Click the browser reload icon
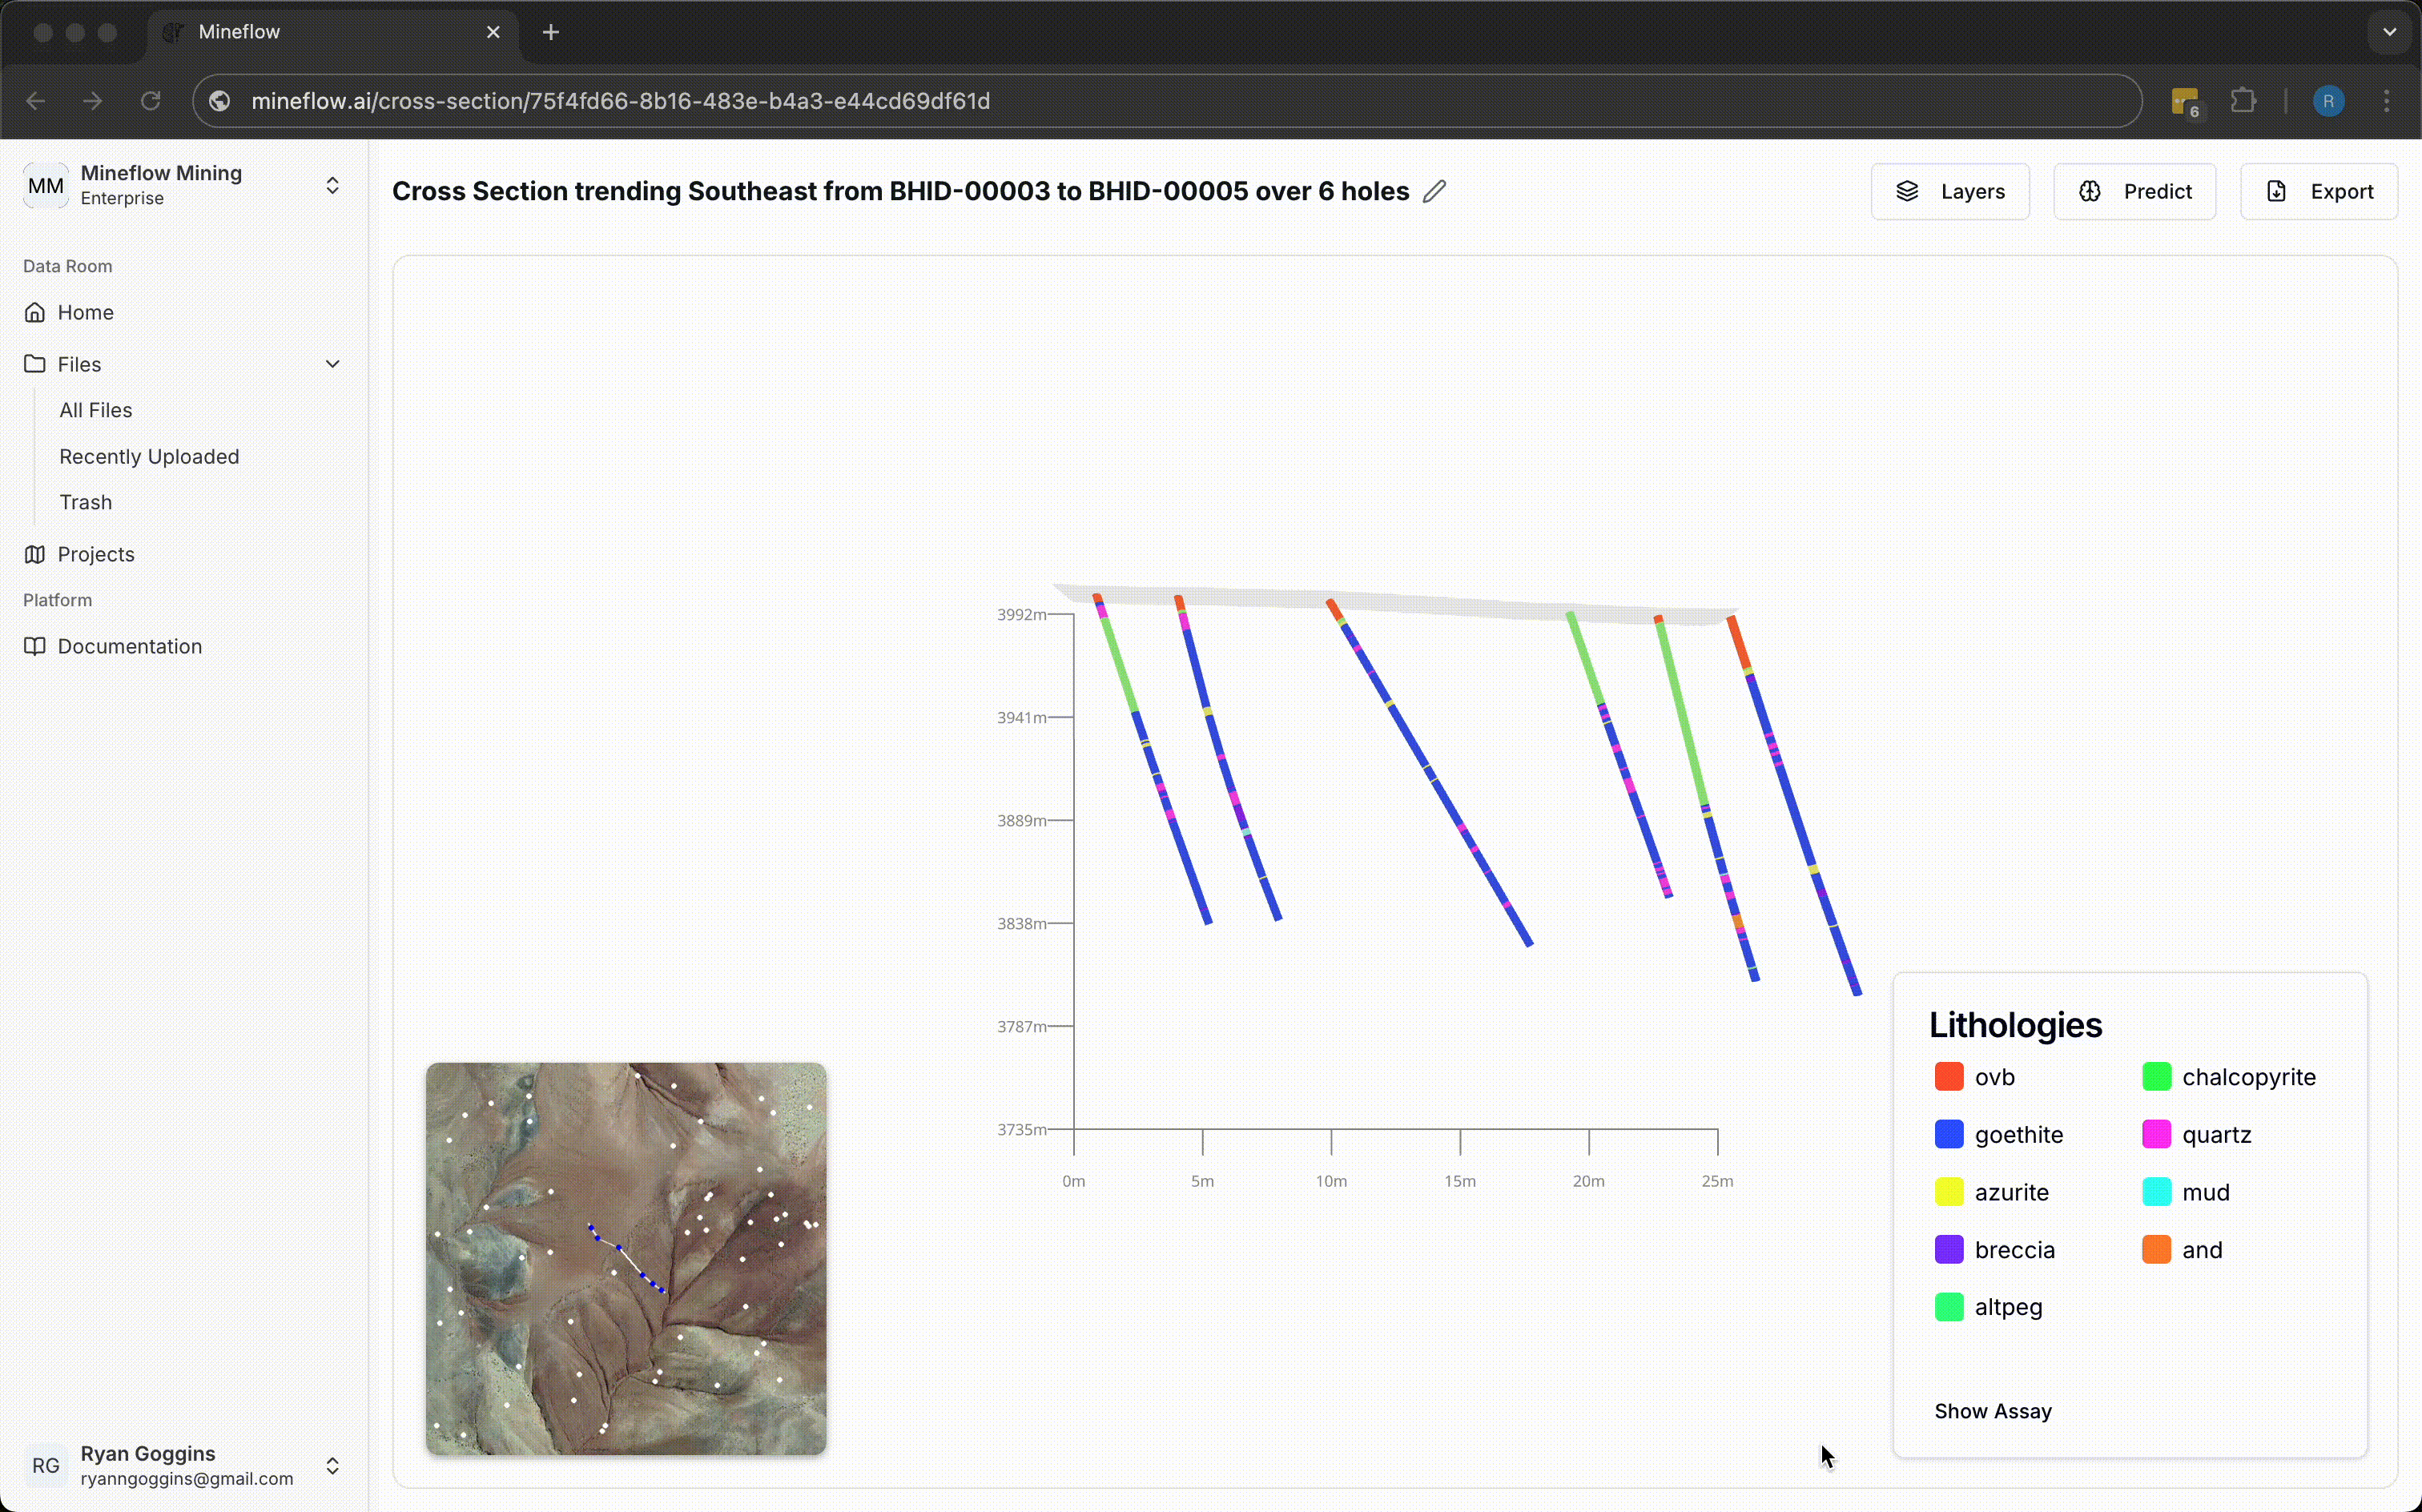2422x1512 pixels. 151,101
